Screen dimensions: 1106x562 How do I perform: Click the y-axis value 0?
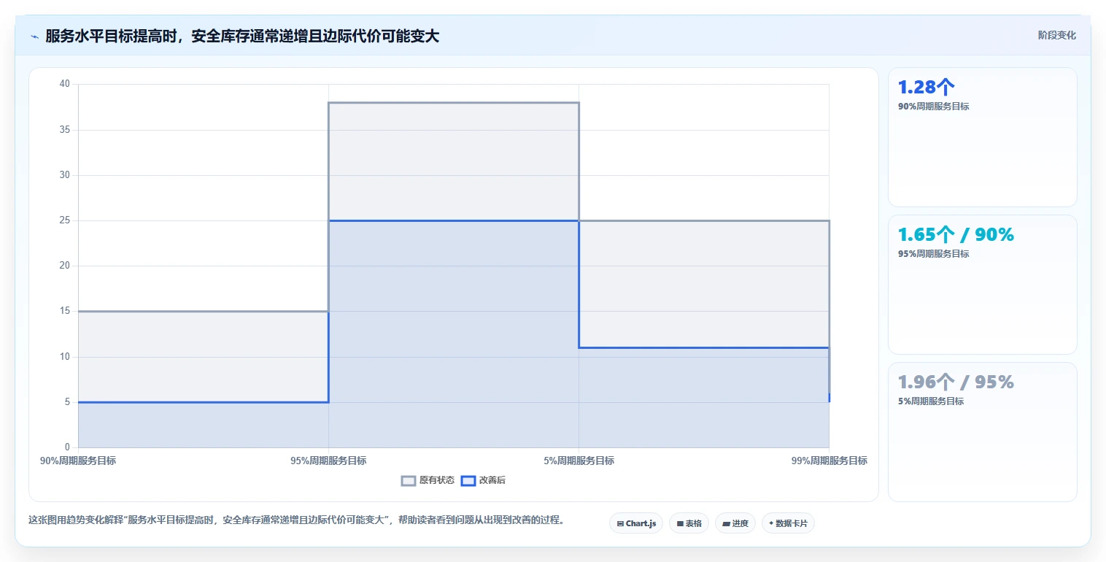click(x=67, y=447)
